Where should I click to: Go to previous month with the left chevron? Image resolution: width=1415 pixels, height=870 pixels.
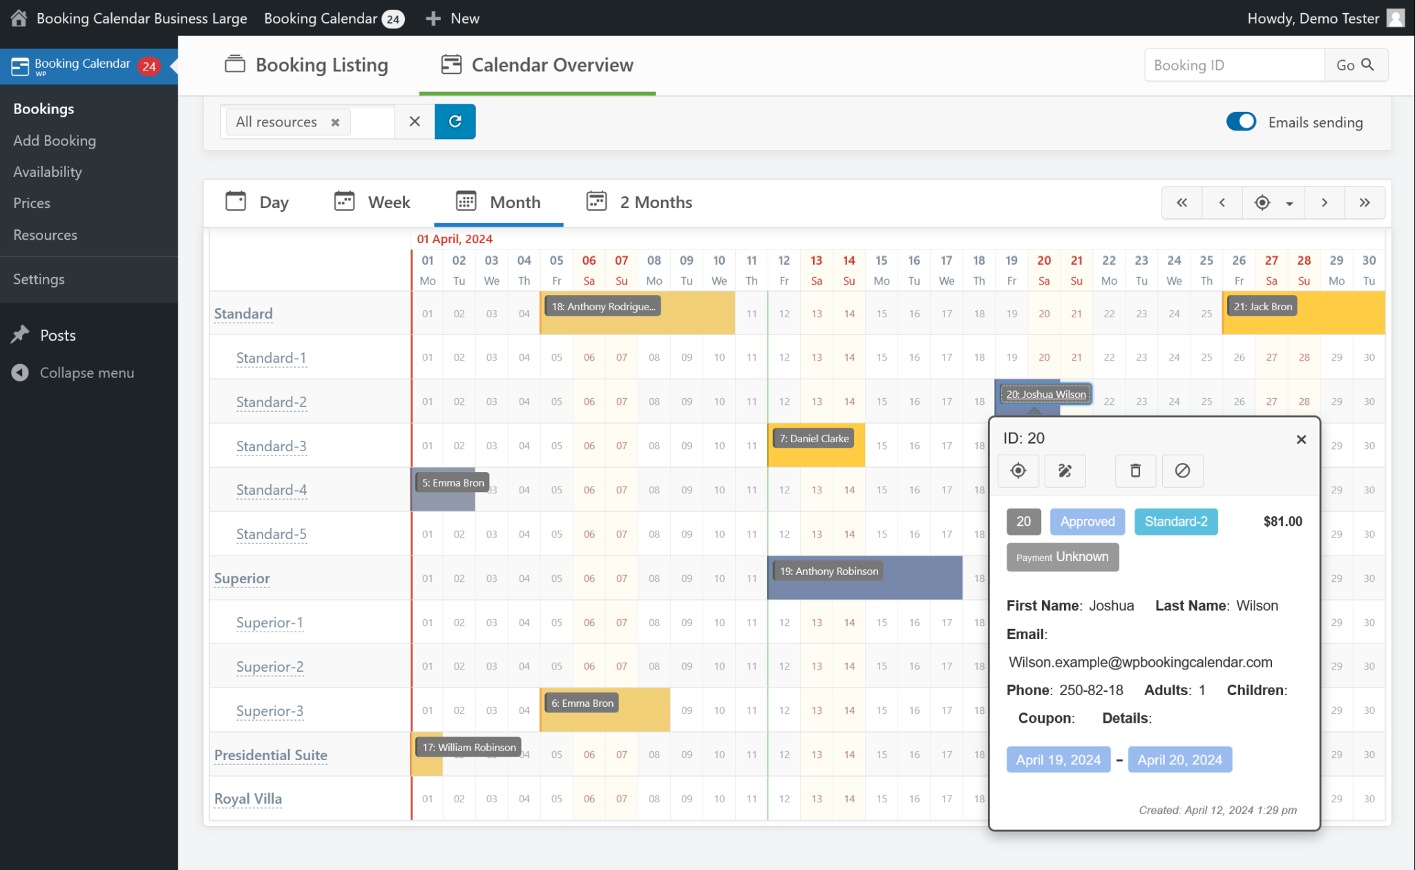(1222, 202)
